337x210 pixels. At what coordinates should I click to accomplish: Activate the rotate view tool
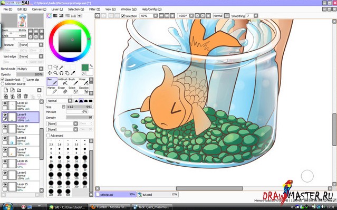[x=62, y=73]
